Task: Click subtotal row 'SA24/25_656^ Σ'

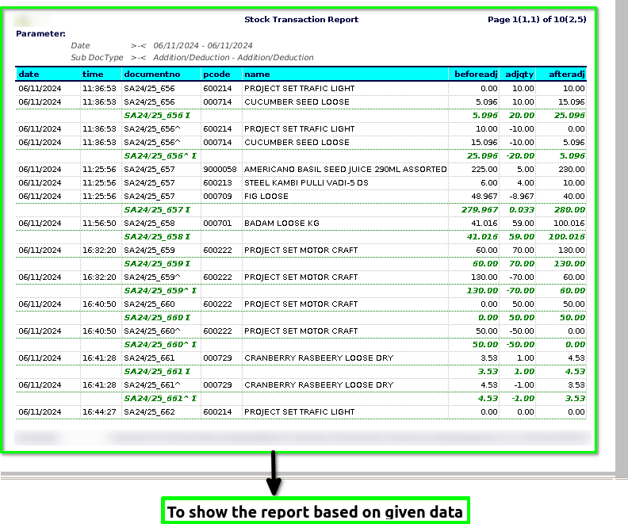Action: [301, 155]
